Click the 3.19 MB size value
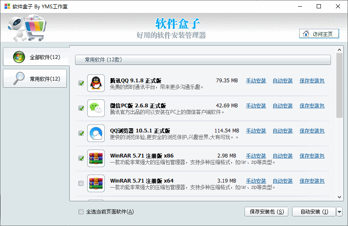This screenshot has width=348, height=226. tap(227, 181)
